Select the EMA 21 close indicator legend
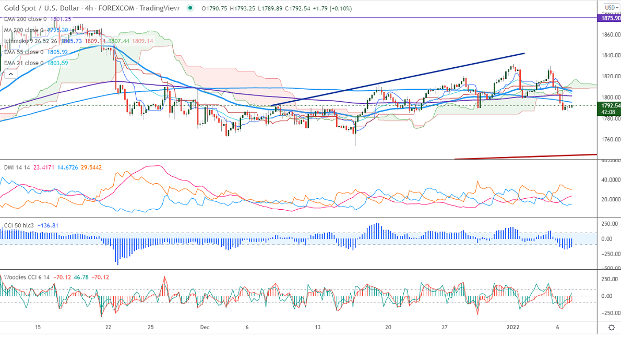Screen dimensions: 621x338 [24, 63]
